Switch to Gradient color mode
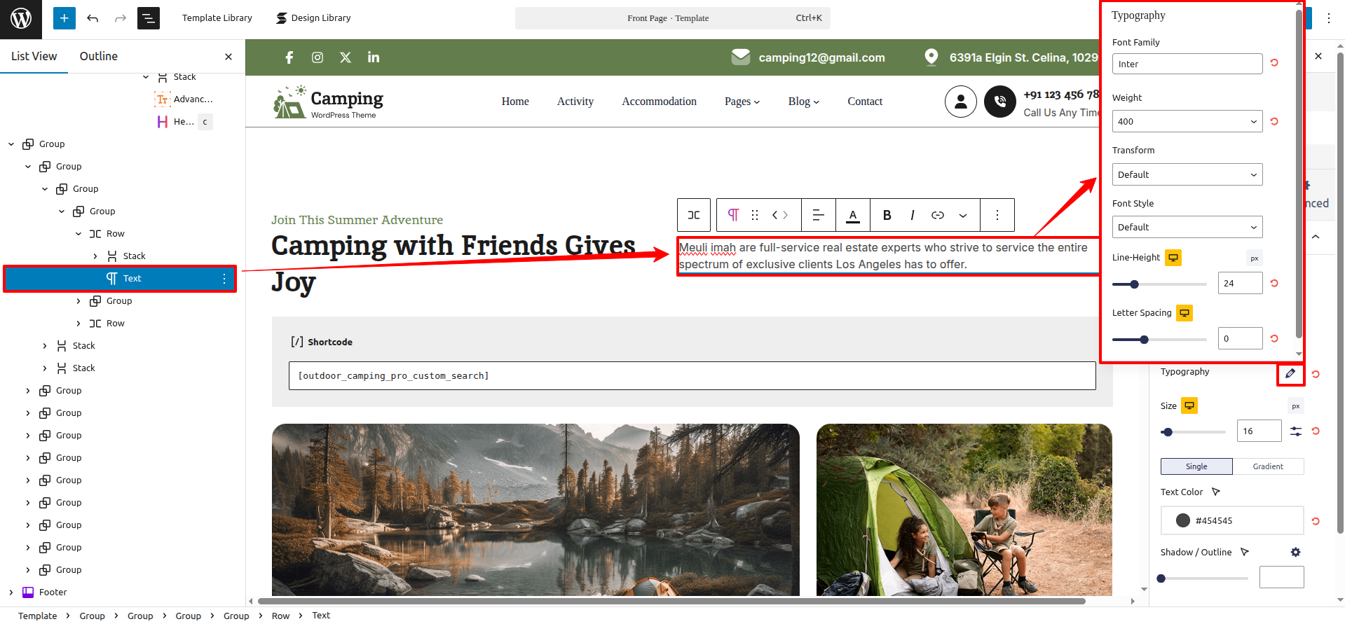The height and width of the screenshot is (624, 1345). pos(1268,466)
